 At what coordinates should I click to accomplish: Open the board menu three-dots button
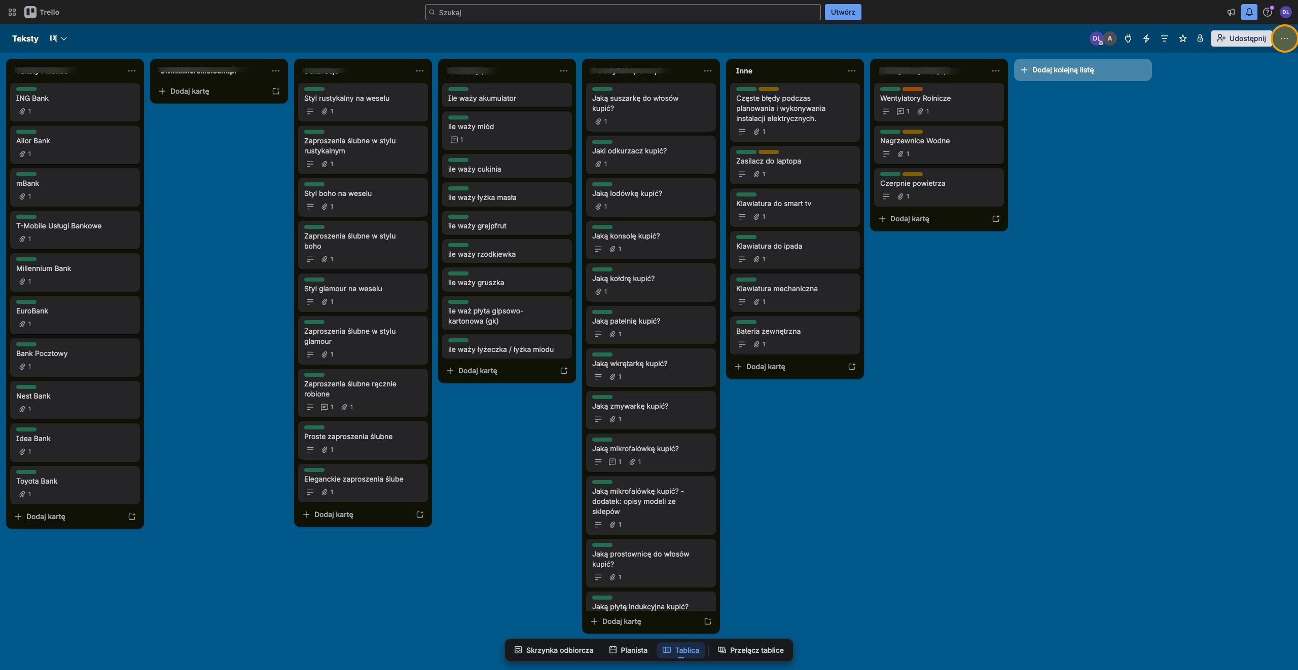point(1284,38)
